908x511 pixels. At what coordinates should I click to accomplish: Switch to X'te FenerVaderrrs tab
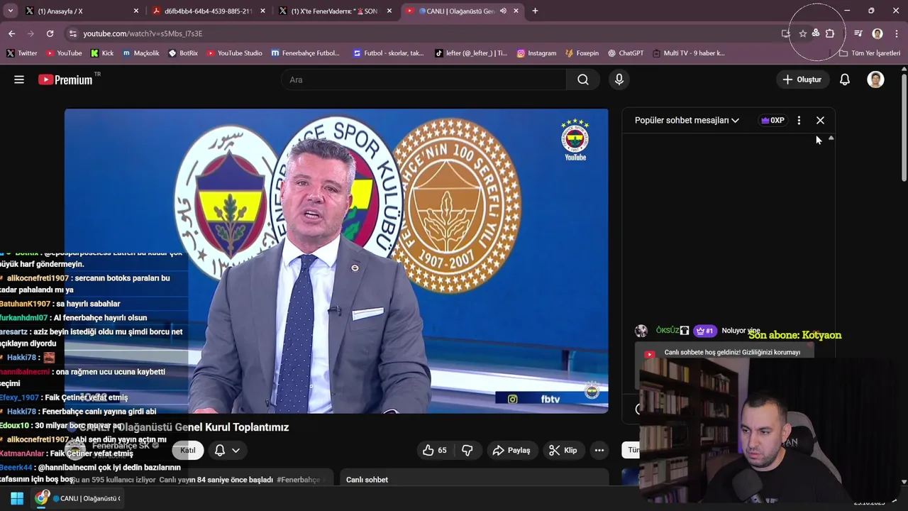[335, 11]
